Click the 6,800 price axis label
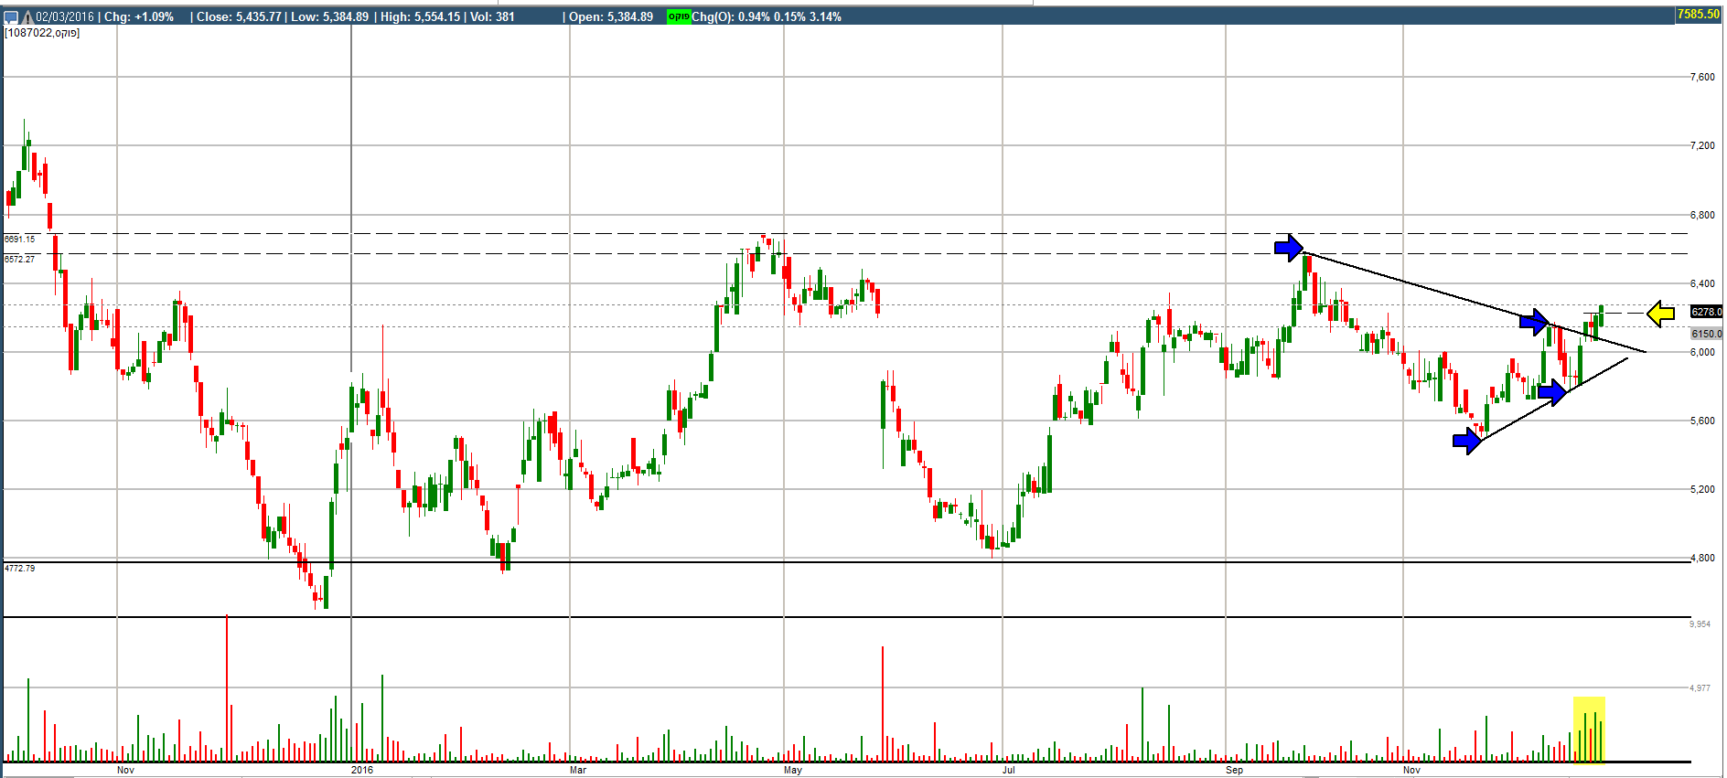The height and width of the screenshot is (778, 1727). coord(1702,215)
